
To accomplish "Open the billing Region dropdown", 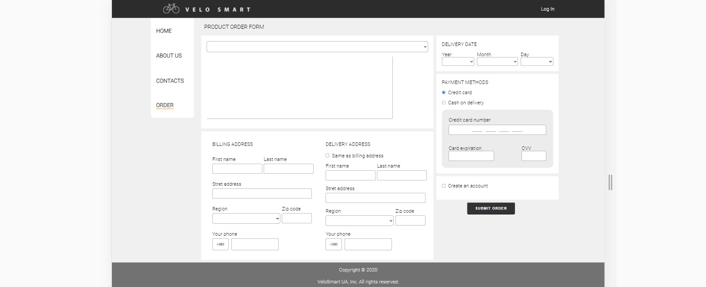I will (x=246, y=218).
